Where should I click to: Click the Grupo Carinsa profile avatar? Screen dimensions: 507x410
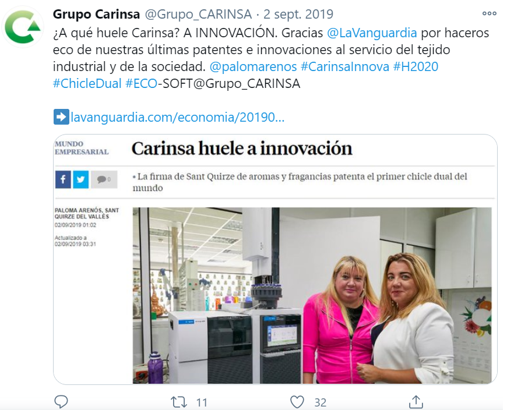pyautogui.click(x=23, y=27)
